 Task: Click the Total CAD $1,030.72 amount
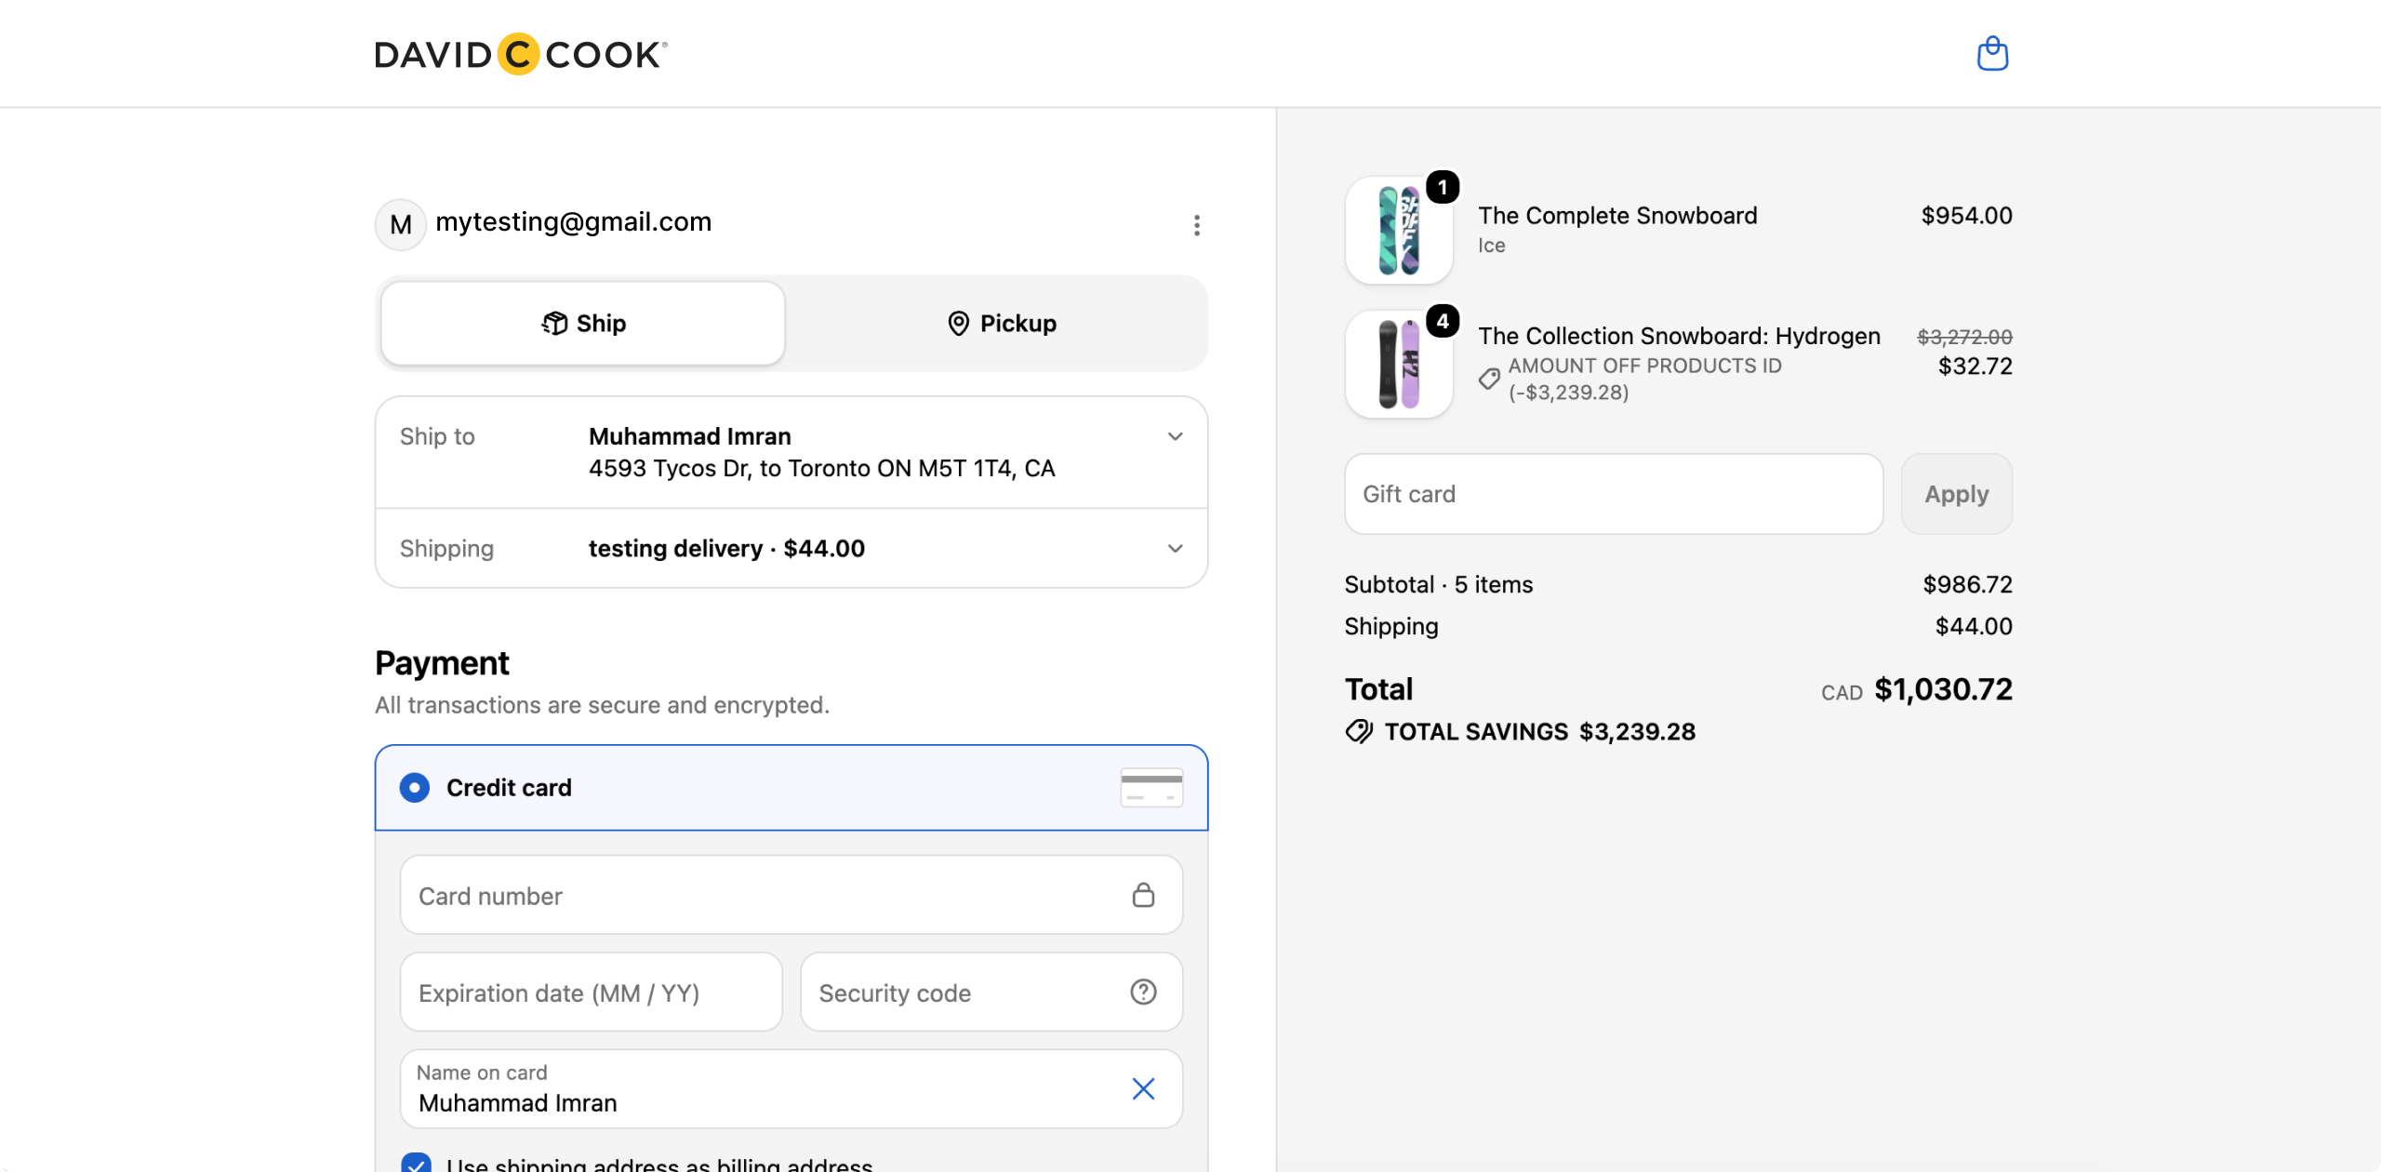[x=1917, y=689]
